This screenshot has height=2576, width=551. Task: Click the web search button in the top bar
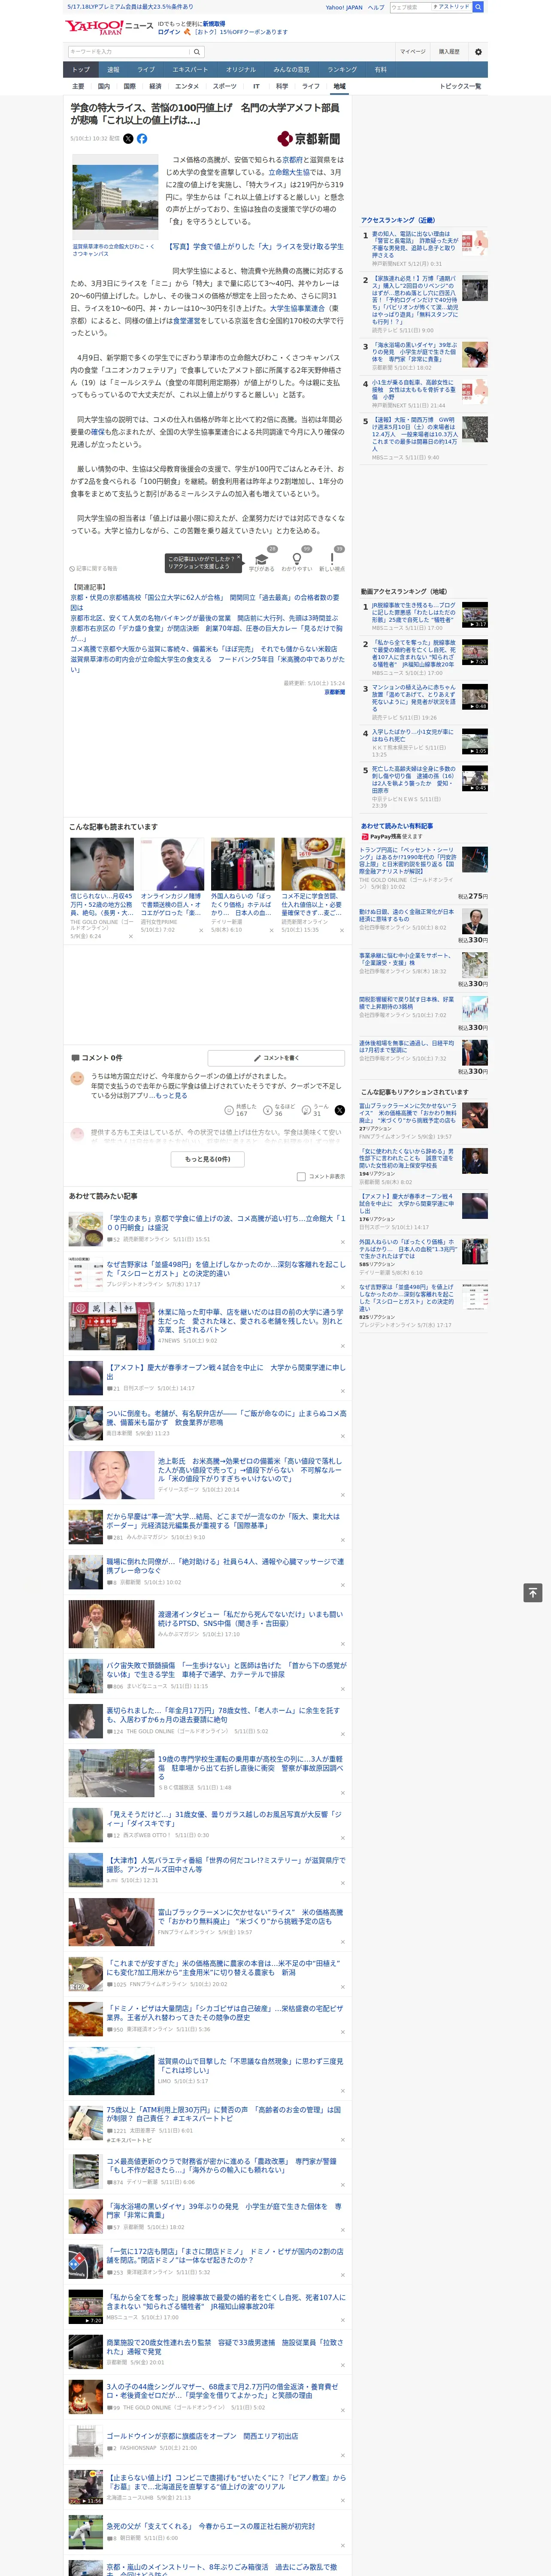coord(478,7)
